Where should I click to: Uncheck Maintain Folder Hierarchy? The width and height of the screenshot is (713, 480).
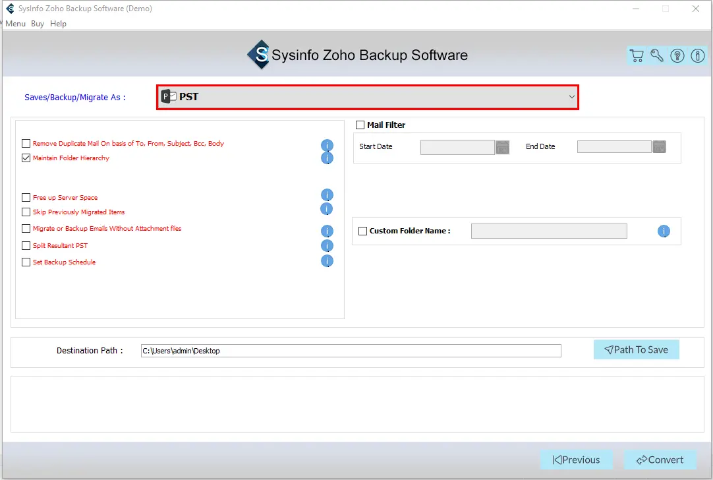(26, 158)
